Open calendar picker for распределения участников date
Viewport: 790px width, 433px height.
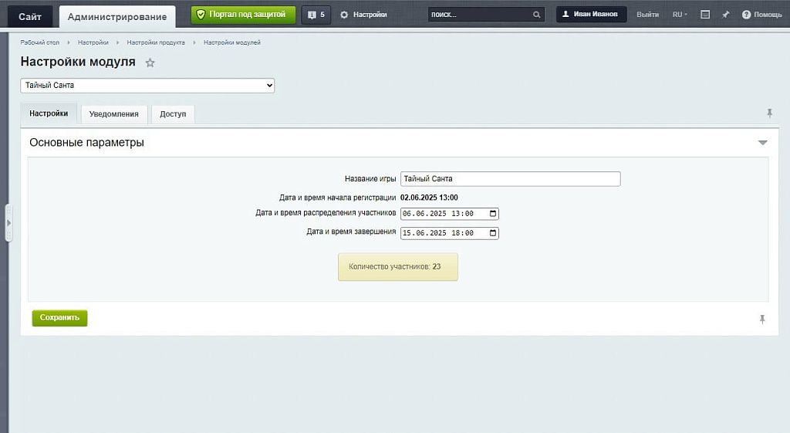point(494,214)
